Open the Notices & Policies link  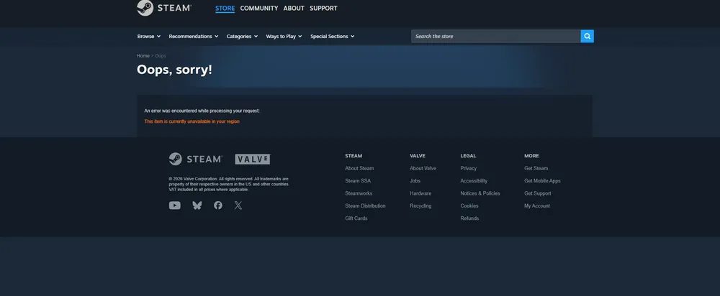coord(480,193)
